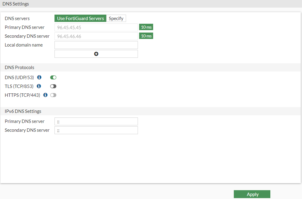The width and height of the screenshot is (302, 199).
Task: Show info for TLS (TCP/853)
Action: [x=39, y=86]
